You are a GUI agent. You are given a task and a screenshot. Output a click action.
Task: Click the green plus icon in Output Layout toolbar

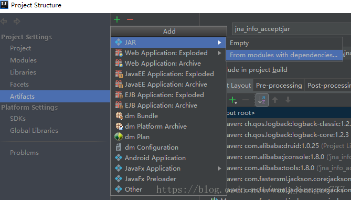(x=233, y=100)
